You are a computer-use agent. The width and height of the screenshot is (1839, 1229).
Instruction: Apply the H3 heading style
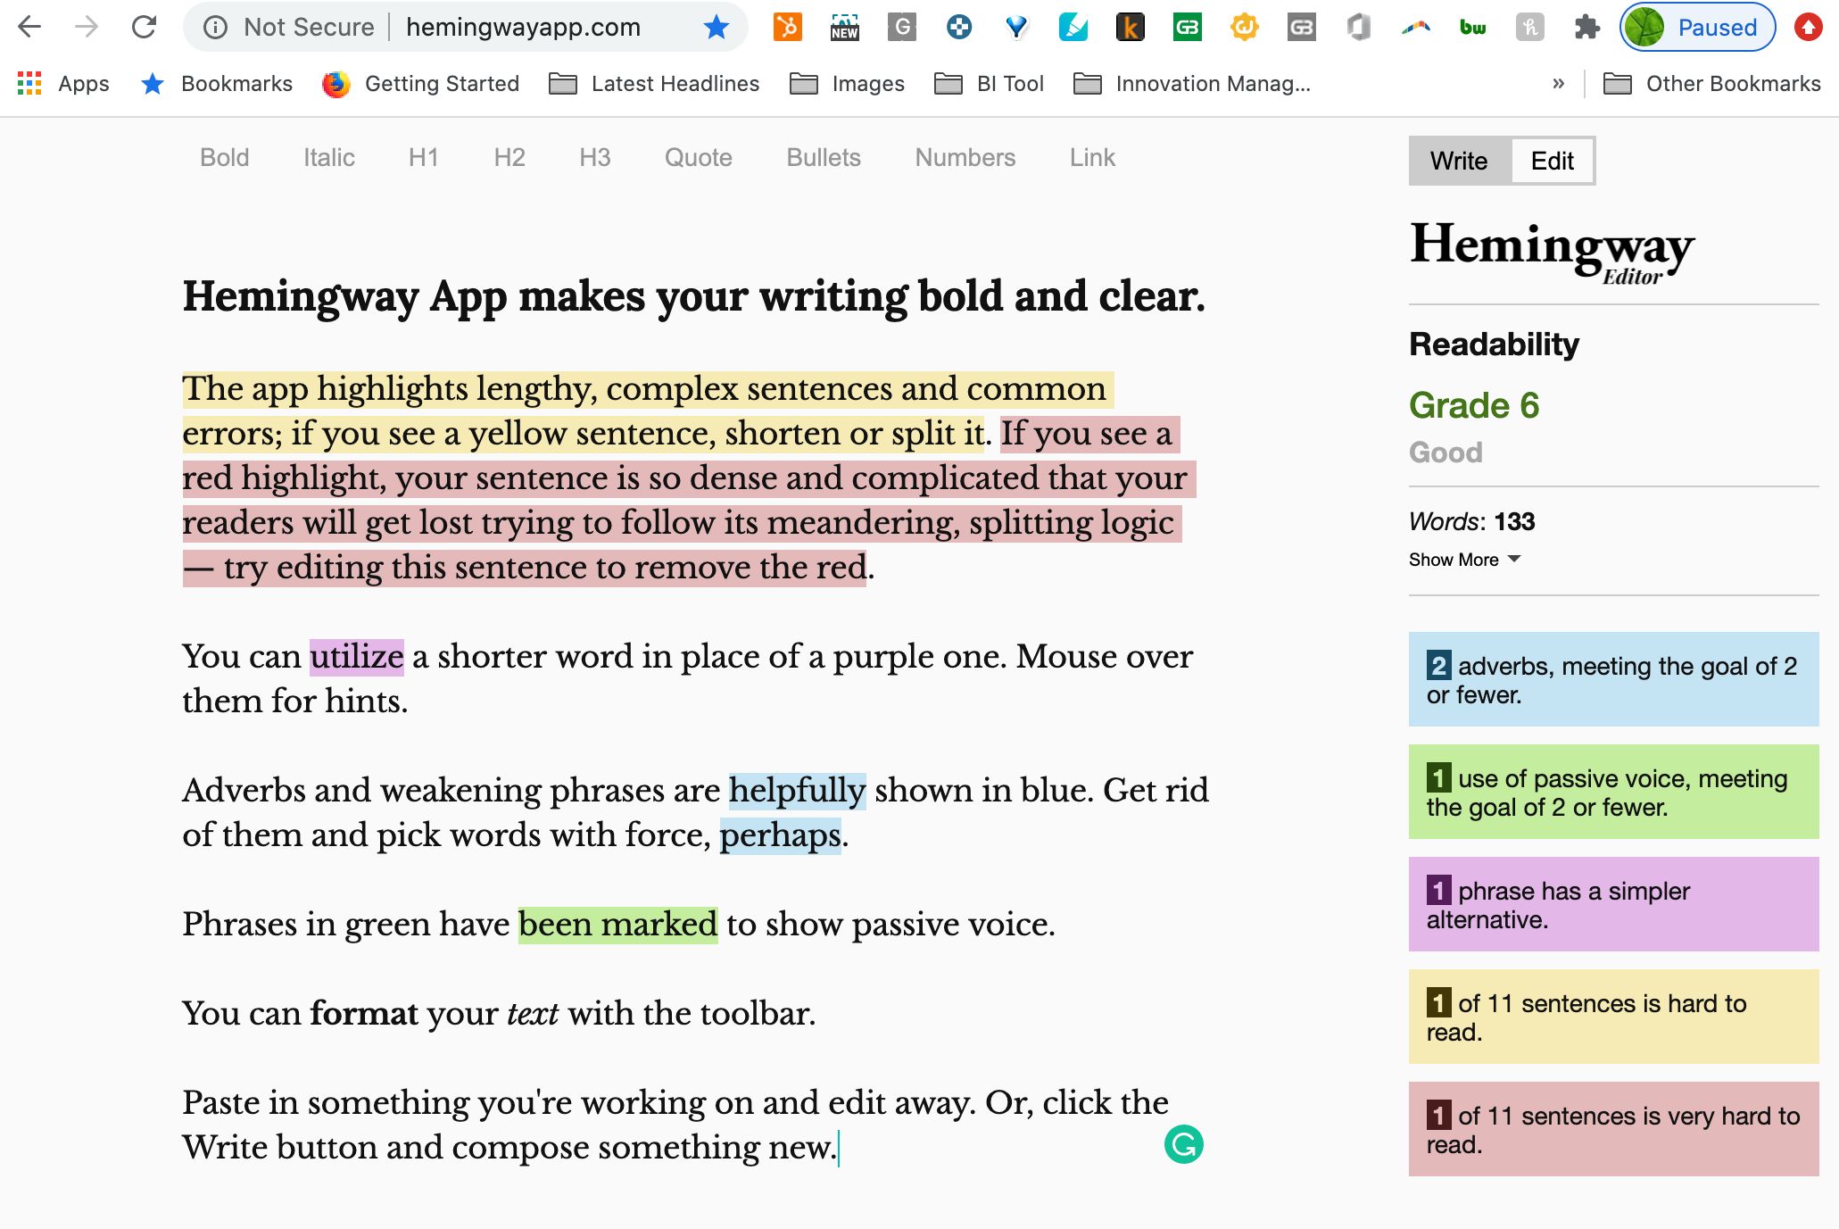coord(595,158)
